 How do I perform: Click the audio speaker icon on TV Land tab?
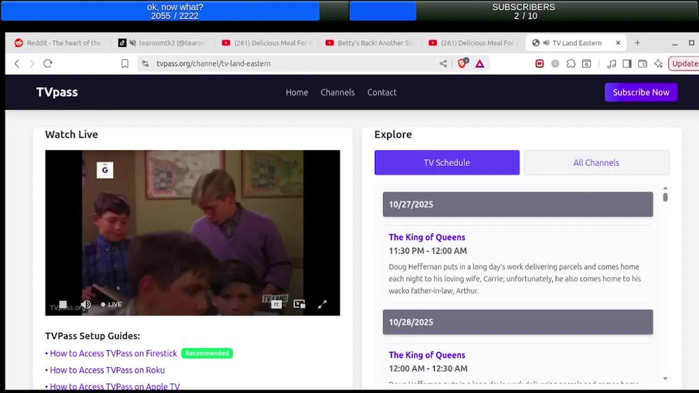pyautogui.click(x=546, y=43)
